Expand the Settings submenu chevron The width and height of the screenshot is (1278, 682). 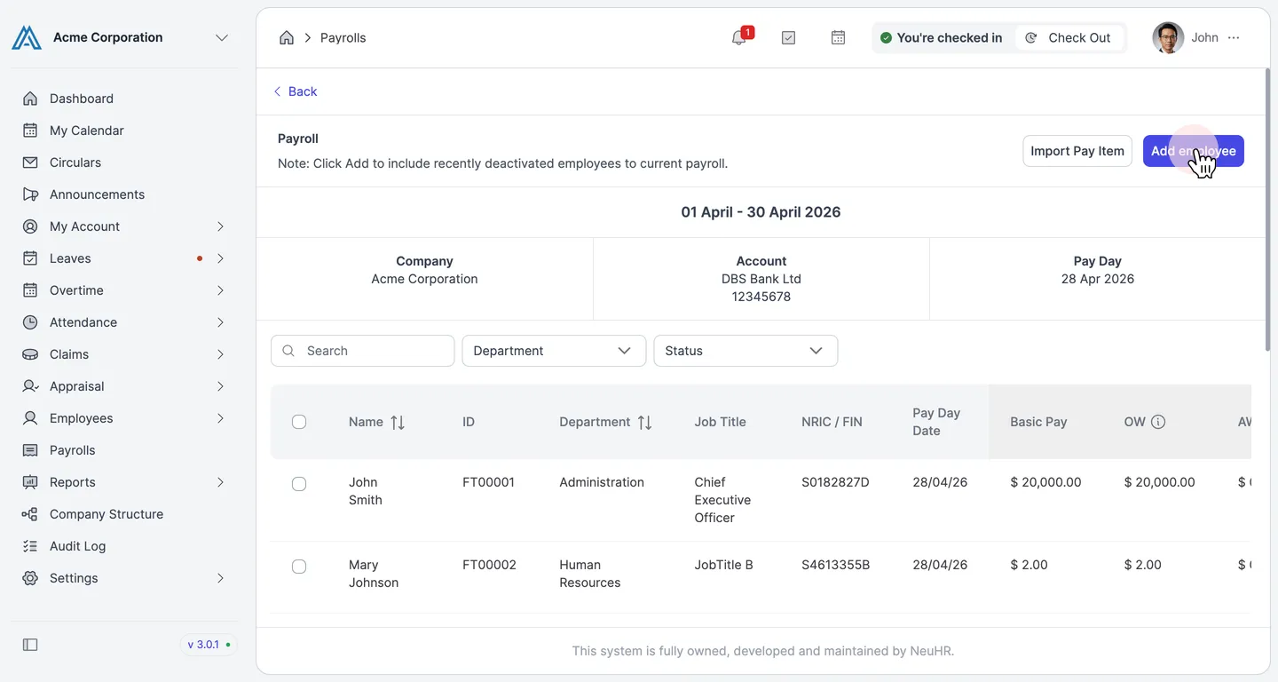point(220,578)
